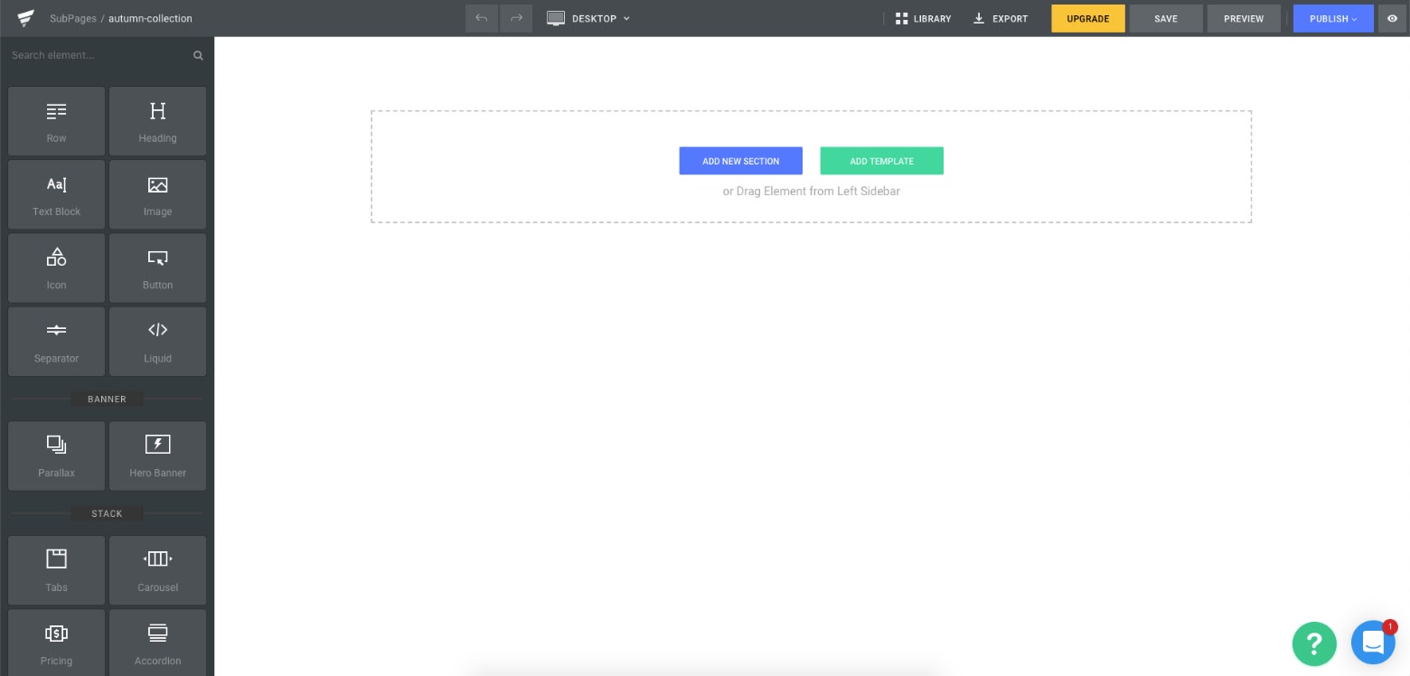Click the Upgrade button
This screenshot has height=676, width=1410.
1088,18
